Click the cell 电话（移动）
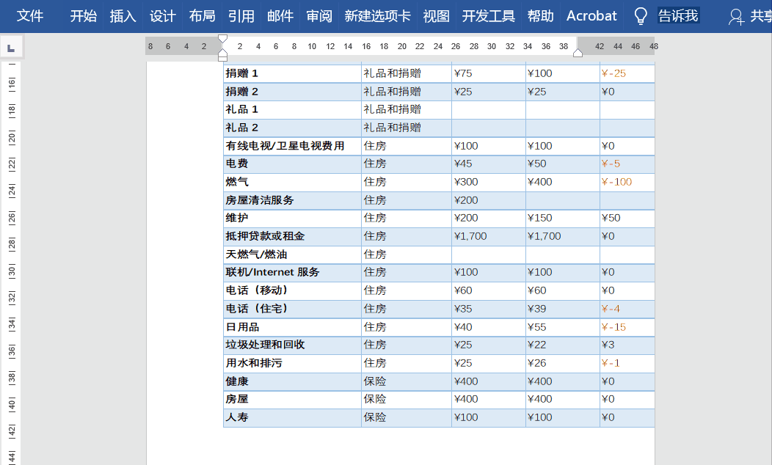Viewport: 772px width, 465px height. point(293,291)
